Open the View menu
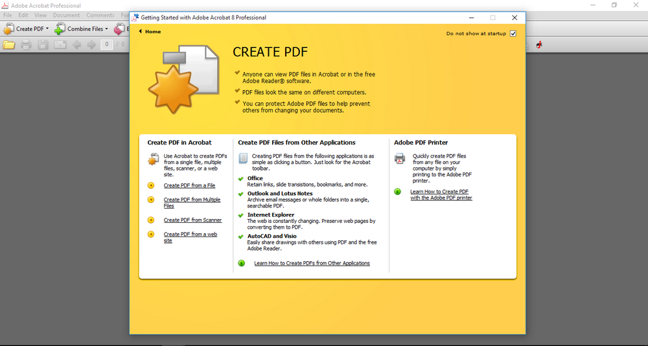Viewport: 648px width, 346px height. (40, 16)
